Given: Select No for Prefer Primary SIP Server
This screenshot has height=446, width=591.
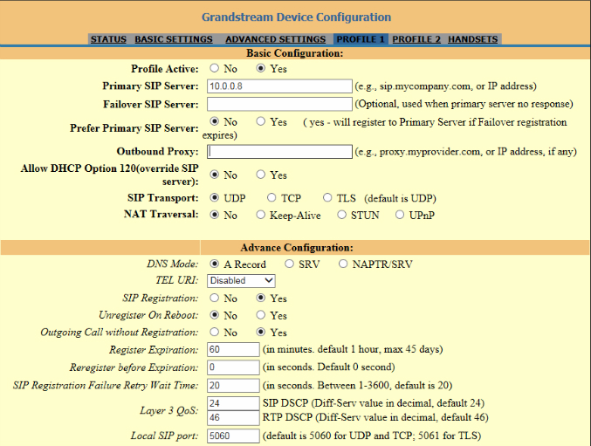Looking at the screenshot, I should tap(215, 121).
